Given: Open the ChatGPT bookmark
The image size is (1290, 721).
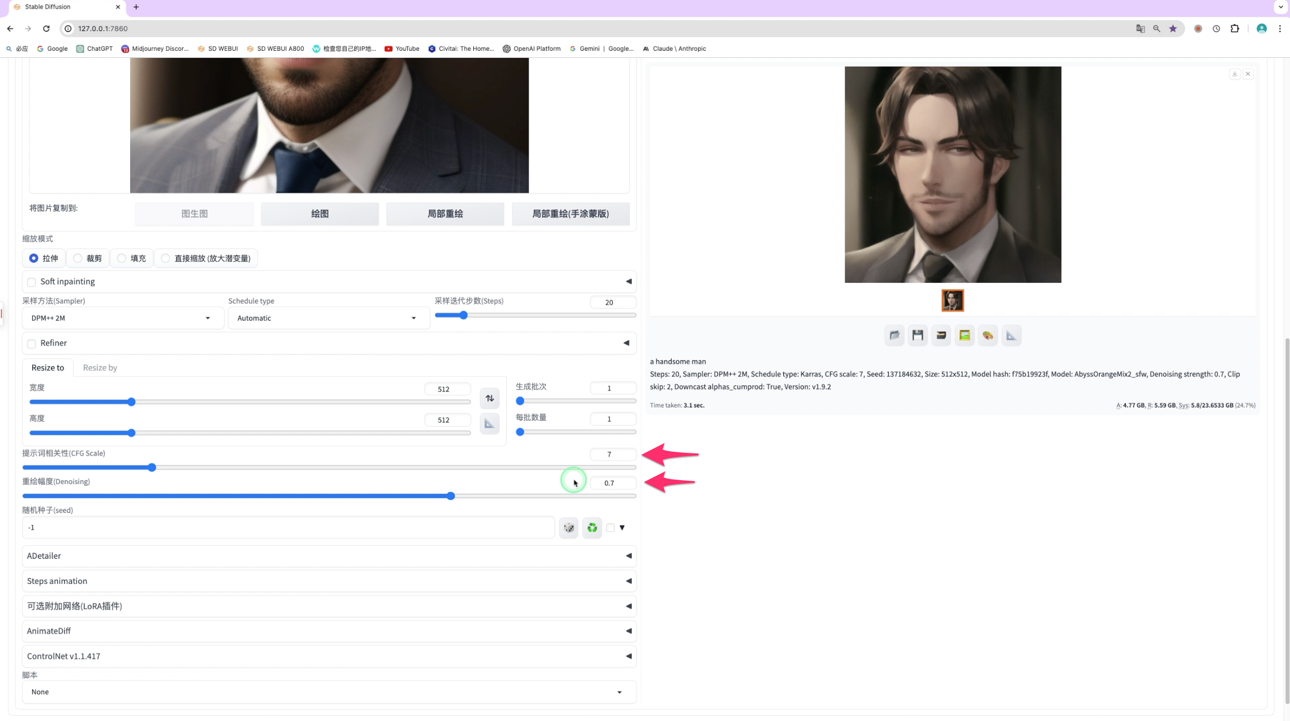Looking at the screenshot, I should pos(95,49).
